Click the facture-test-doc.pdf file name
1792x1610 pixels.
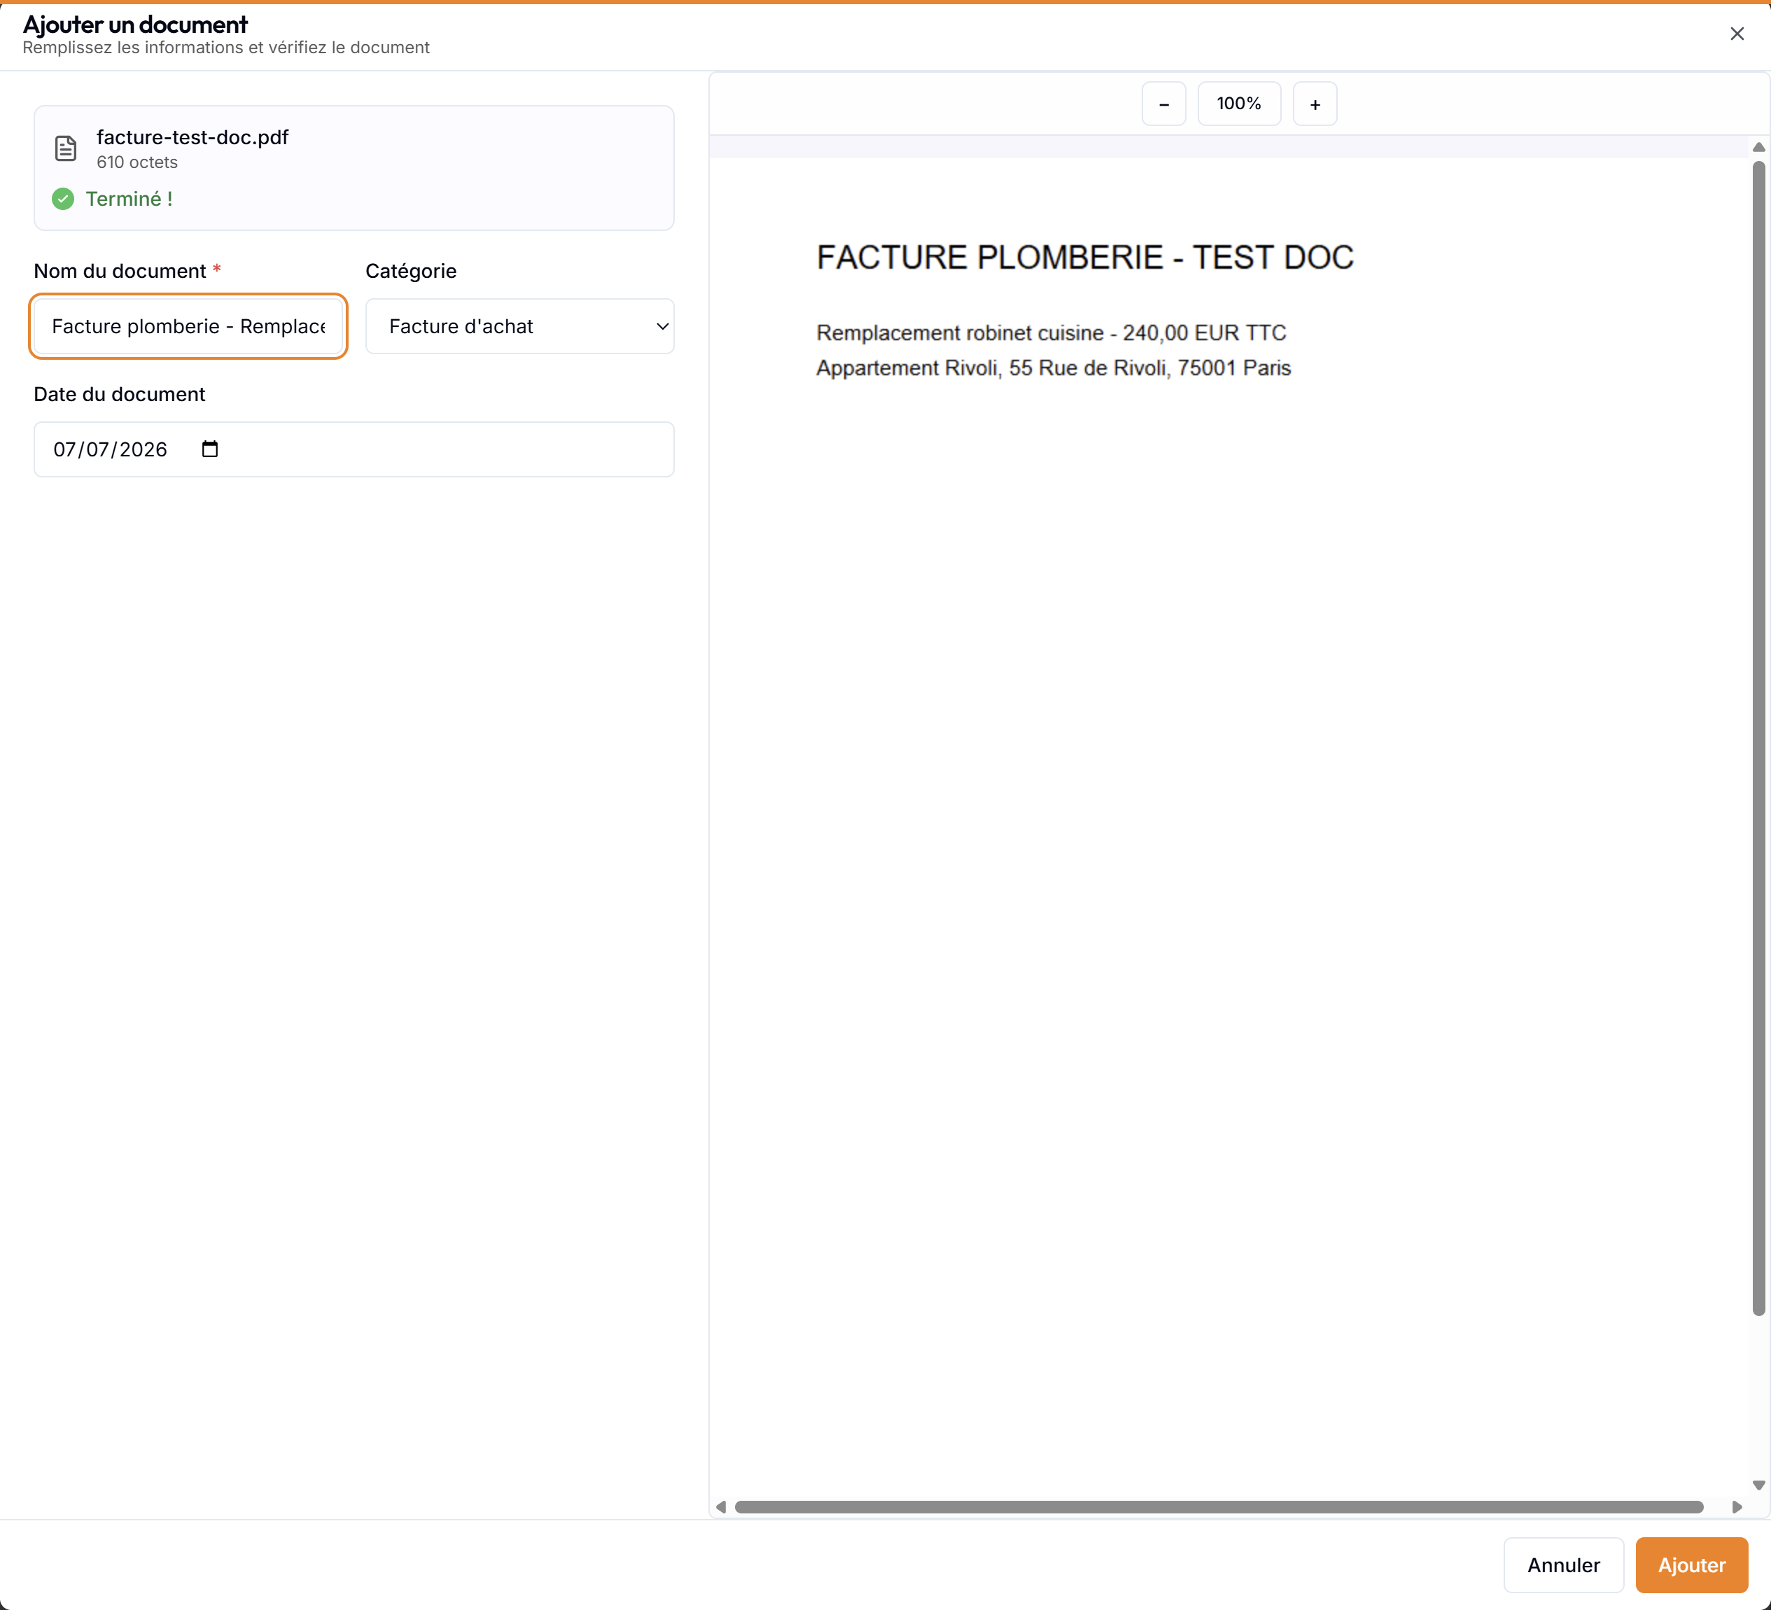coord(192,137)
